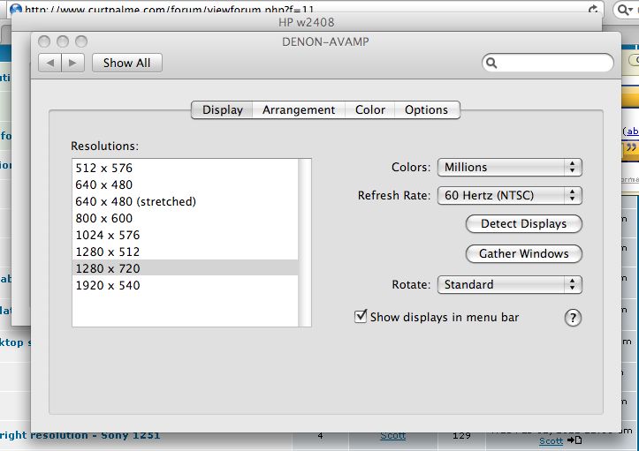Click the go-to-last-post arrow icon
This screenshot has height=451, width=639.
click(x=574, y=440)
